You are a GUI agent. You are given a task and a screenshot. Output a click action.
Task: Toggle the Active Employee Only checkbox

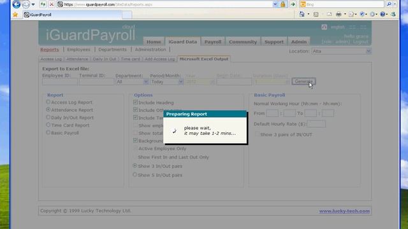point(135,148)
